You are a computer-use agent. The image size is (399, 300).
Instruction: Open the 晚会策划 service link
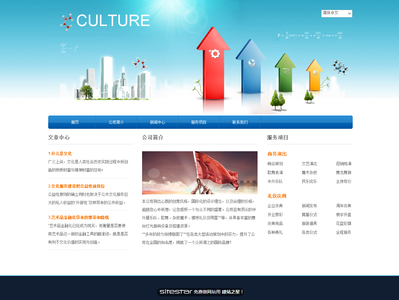click(275, 164)
